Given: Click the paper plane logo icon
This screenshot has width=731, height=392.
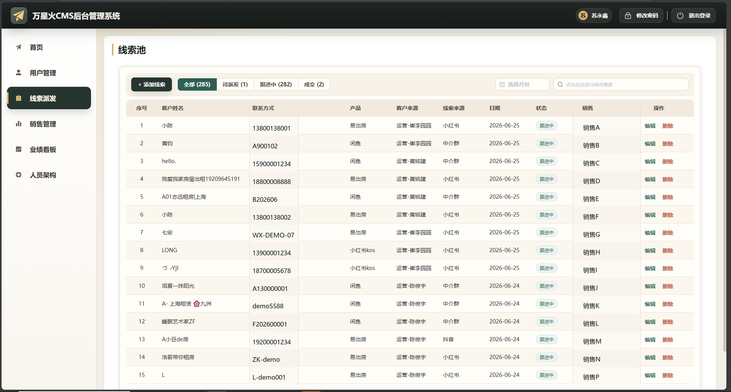Looking at the screenshot, I should 19,15.
